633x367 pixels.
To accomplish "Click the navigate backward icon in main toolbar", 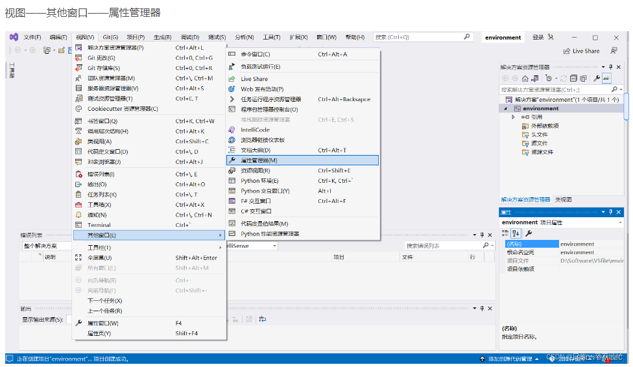I will pyautogui.click(x=18, y=50).
